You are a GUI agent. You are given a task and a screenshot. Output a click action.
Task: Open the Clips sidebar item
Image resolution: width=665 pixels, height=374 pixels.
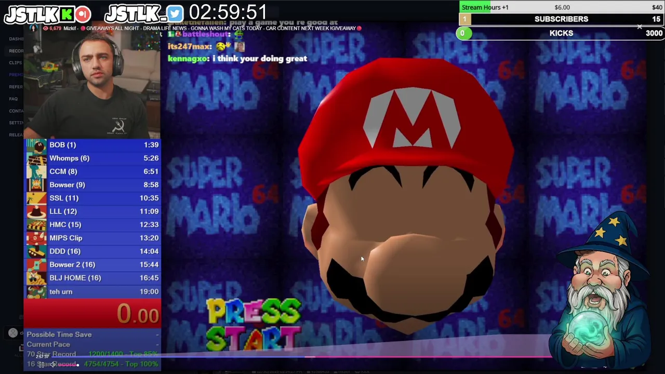click(x=15, y=63)
